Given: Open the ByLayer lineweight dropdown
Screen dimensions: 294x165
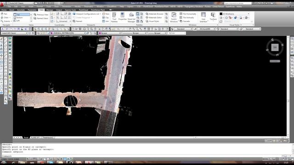Looking at the screenshot, I should pyautogui.click(x=157, y=33).
